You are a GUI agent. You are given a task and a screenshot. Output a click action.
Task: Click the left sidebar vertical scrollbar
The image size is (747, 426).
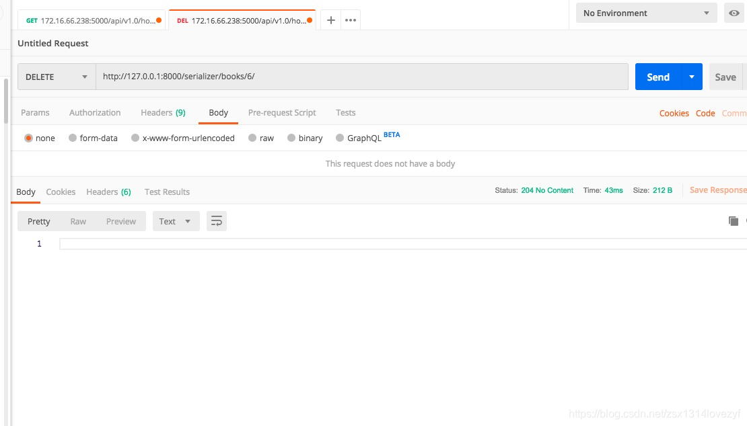coord(5,101)
